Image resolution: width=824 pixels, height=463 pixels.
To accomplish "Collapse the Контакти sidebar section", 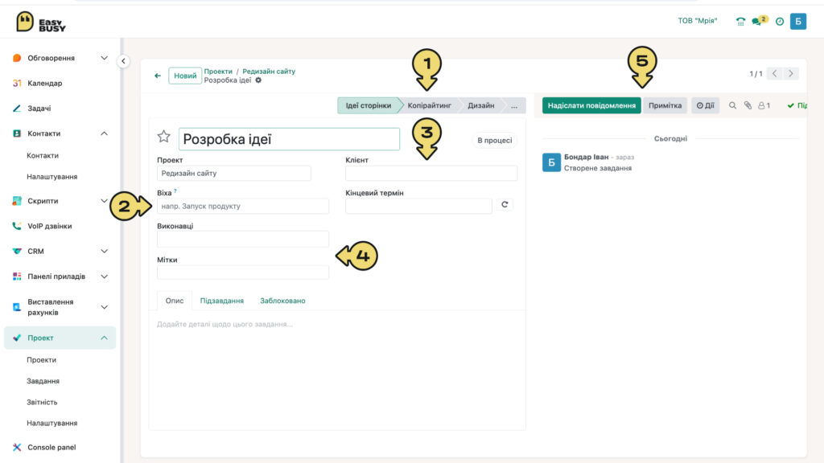I will click(x=104, y=133).
